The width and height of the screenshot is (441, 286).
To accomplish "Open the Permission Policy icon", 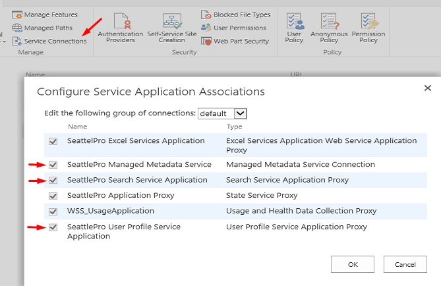I will coord(370,21).
